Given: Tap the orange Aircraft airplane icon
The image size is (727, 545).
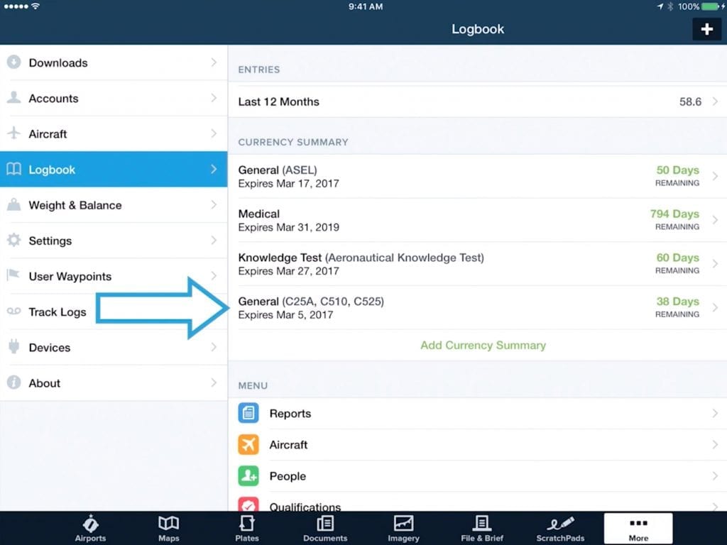Looking at the screenshot, I should (248, 445).
